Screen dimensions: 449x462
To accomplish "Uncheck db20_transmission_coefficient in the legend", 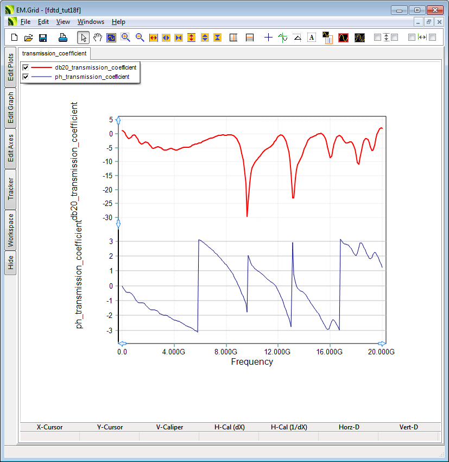I will 26,67.
